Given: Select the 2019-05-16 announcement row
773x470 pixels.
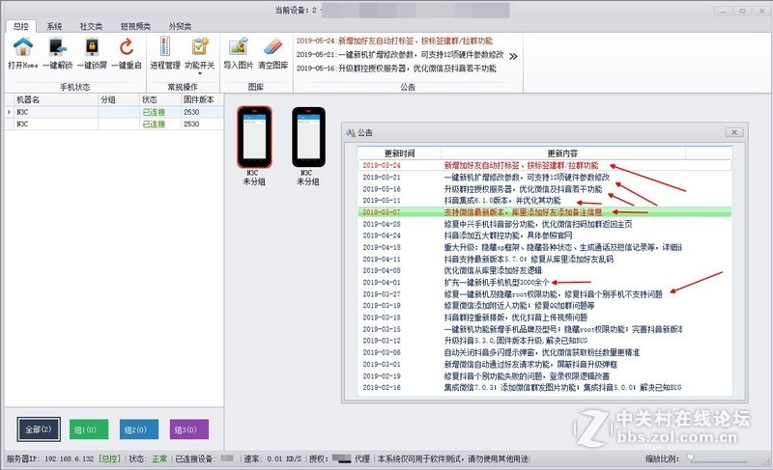Looking at the screenshot, I should coord(544,189).
